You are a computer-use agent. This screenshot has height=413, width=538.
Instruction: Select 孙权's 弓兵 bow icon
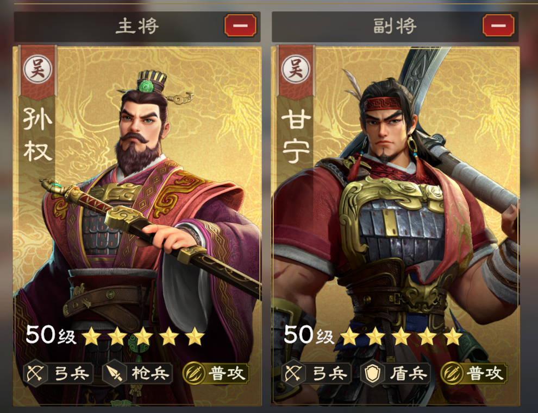36,373
